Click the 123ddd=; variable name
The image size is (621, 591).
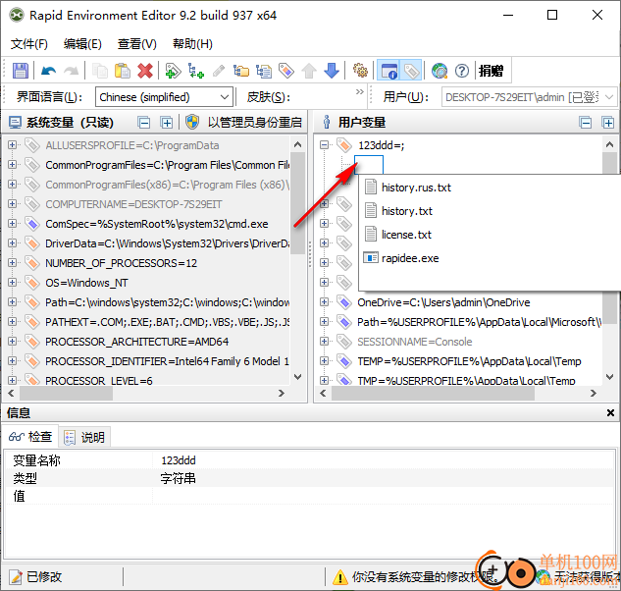pyautogui.click(x=381, y=145)
